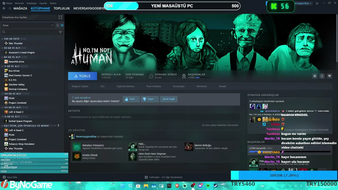
Task: Open the library filter options icon
Action: [60, 32]
